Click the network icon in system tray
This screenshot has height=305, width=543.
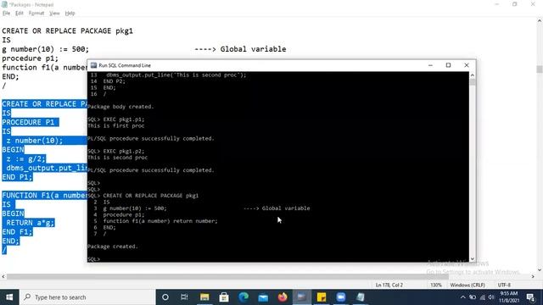pyautogui.click(x=482, y=297)
